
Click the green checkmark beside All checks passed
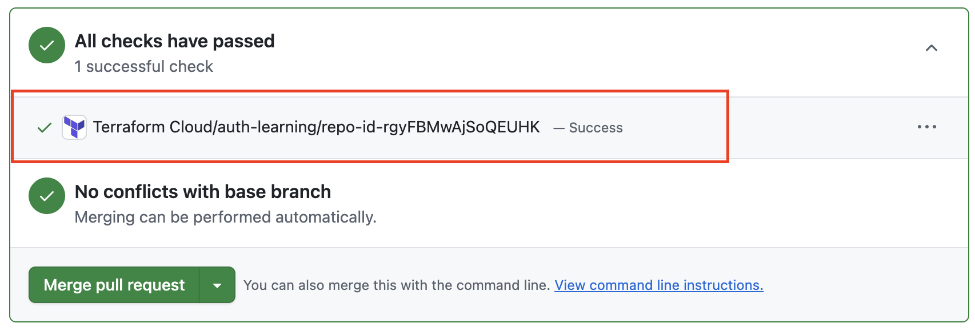47,45
